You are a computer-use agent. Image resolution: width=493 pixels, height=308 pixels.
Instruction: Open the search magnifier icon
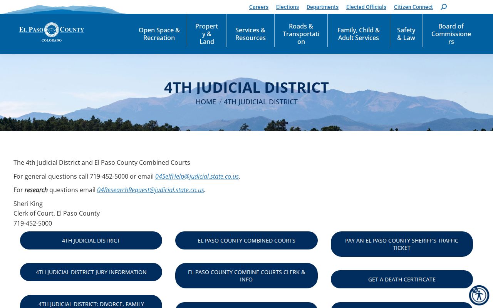(x=444, y=7)
